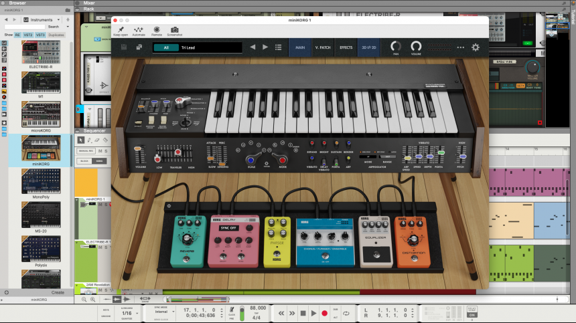Select the eraser tool in Sequencer
Image resolution: width=576 pixels, height=323 pixels.
coord(97,140)
